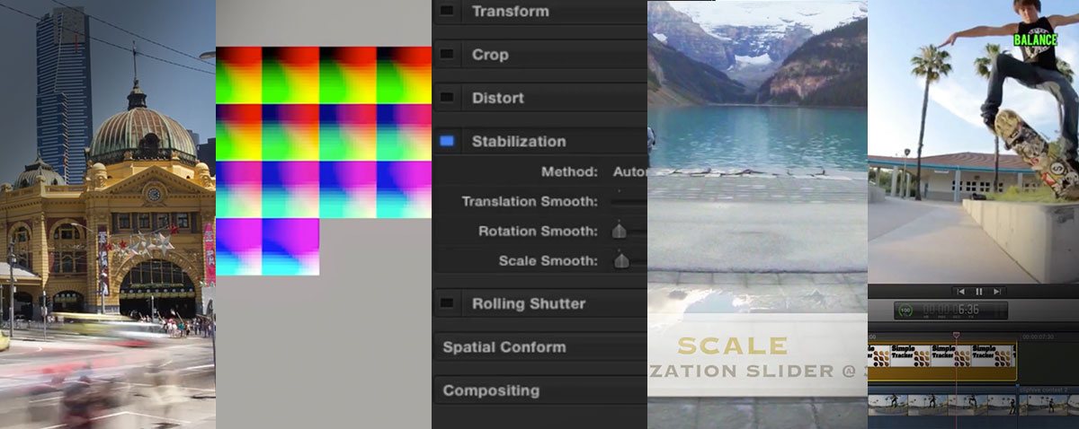Expand the Compositing section
The height and width of the screenshot is (429, 1079).
(x=539, y=390)
